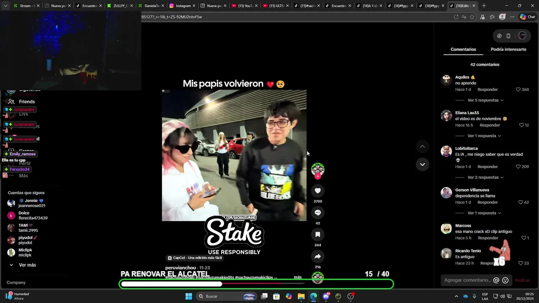539x303 pixels.
Task: Open comments via the speech bubble icon
Action: pyautogui.click(x=318, y=213)
